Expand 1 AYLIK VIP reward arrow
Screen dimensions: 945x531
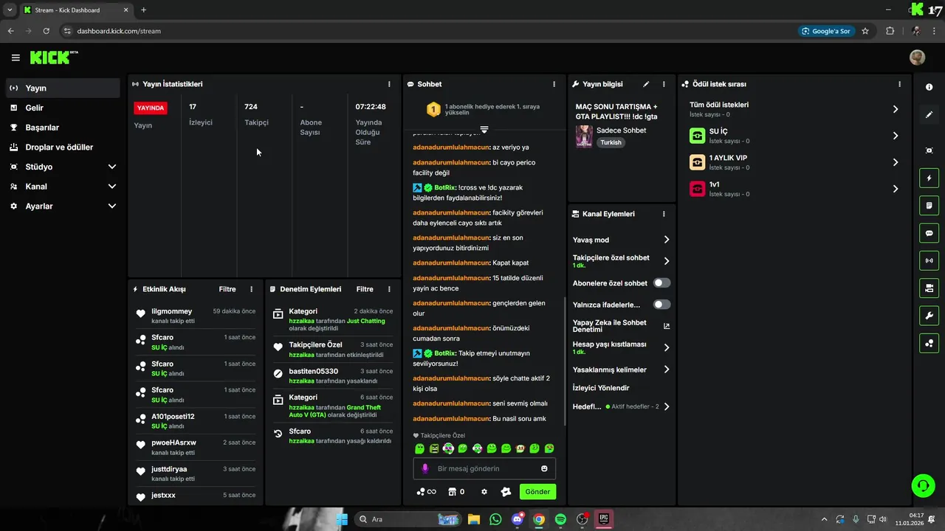[x=896, y=162]
